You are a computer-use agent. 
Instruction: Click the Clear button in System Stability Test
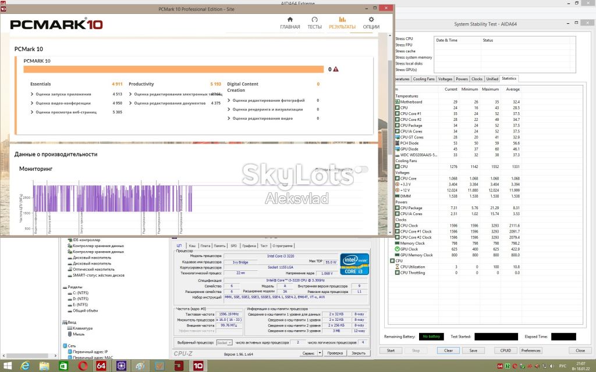coord(449,350)
